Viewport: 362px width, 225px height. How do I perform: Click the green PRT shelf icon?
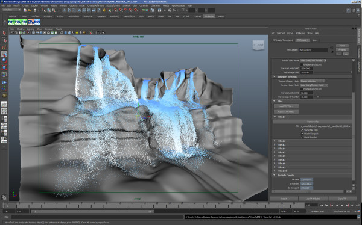point(11,22)
